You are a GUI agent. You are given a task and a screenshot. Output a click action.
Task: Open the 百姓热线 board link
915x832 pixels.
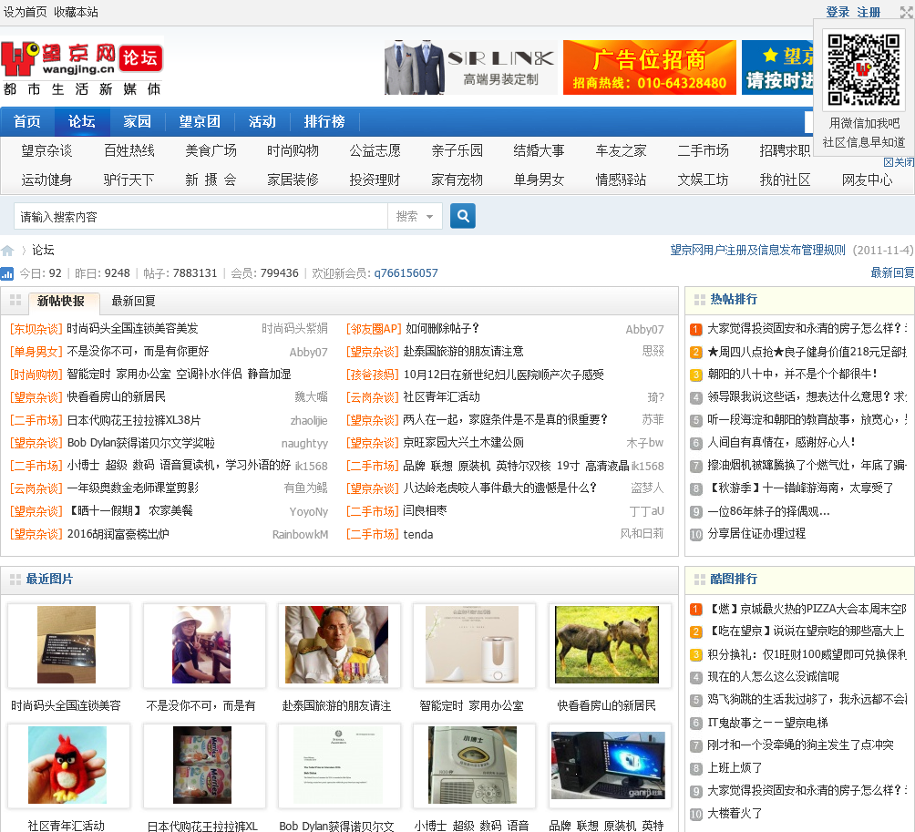pyautogui.click(x=129, y=150)
